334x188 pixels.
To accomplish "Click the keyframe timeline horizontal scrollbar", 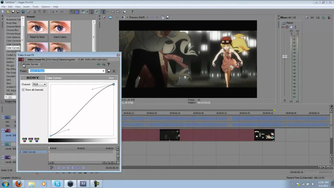I will point(78,163).
